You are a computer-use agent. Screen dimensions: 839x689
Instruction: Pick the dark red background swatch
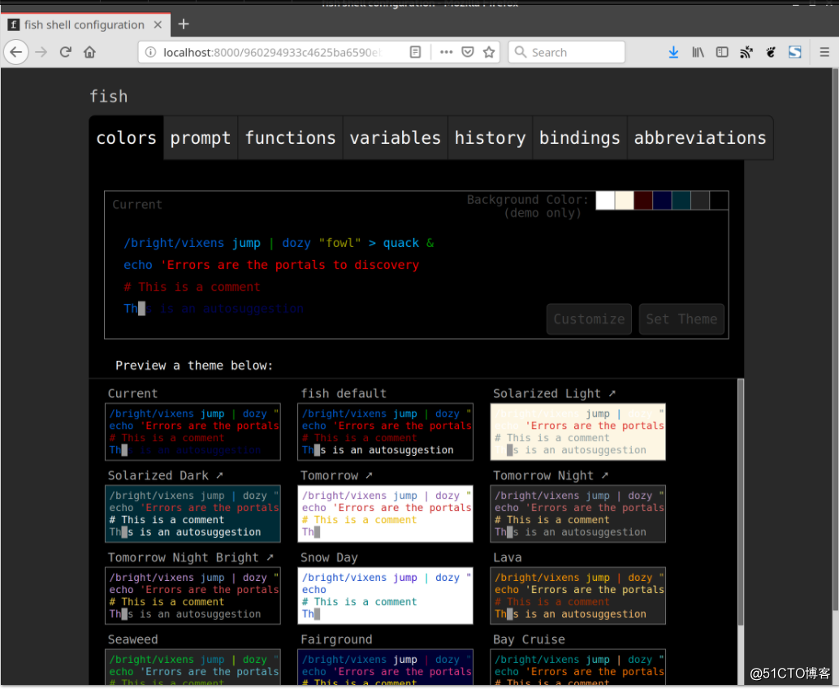point(643,200)
